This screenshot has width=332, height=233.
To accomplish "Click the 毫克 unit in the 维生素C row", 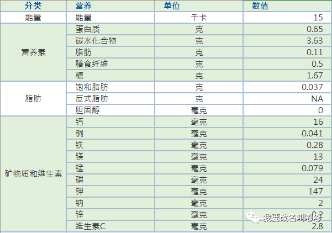I will tap(199, 226).
